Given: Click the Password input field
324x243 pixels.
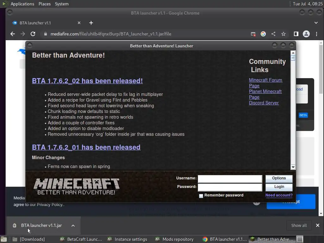Looking at the screenshot, I should (230, 187).
